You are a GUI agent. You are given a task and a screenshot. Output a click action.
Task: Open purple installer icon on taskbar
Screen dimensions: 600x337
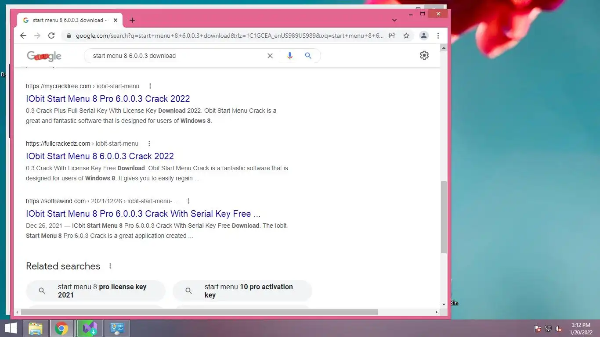point(90,328)
